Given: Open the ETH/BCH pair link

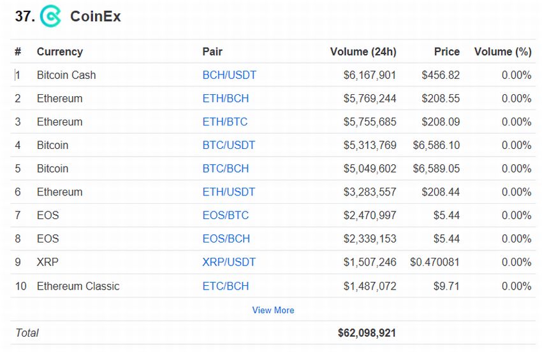Looking at the screenshot, I should click(x=225, y=99).
